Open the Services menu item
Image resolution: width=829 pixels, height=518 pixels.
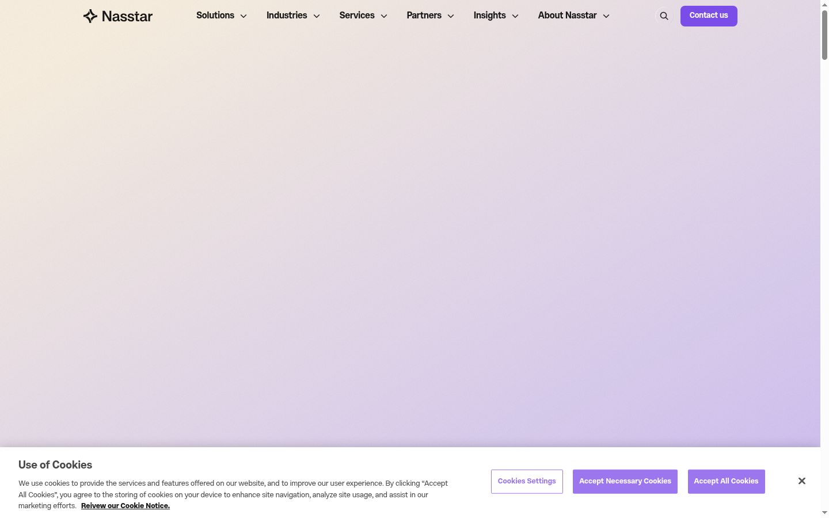point(357,16)
